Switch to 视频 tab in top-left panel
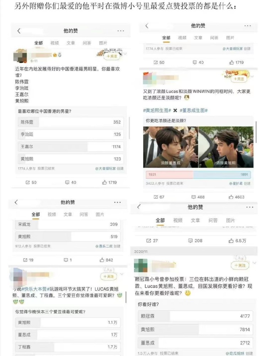 point(55,43)
